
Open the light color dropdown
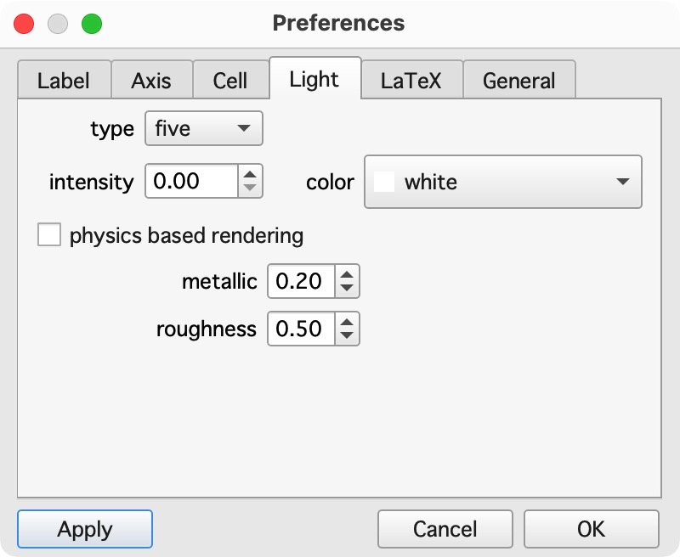tap(503, 182)
